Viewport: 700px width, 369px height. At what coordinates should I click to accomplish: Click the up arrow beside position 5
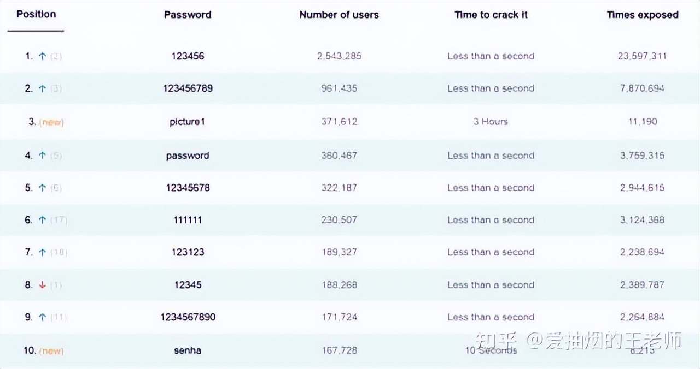click(x=42, y=188)
